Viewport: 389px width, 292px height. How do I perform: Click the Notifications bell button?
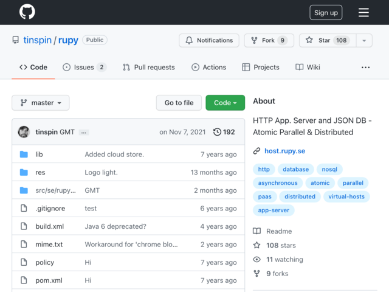(x=209, y=40)
